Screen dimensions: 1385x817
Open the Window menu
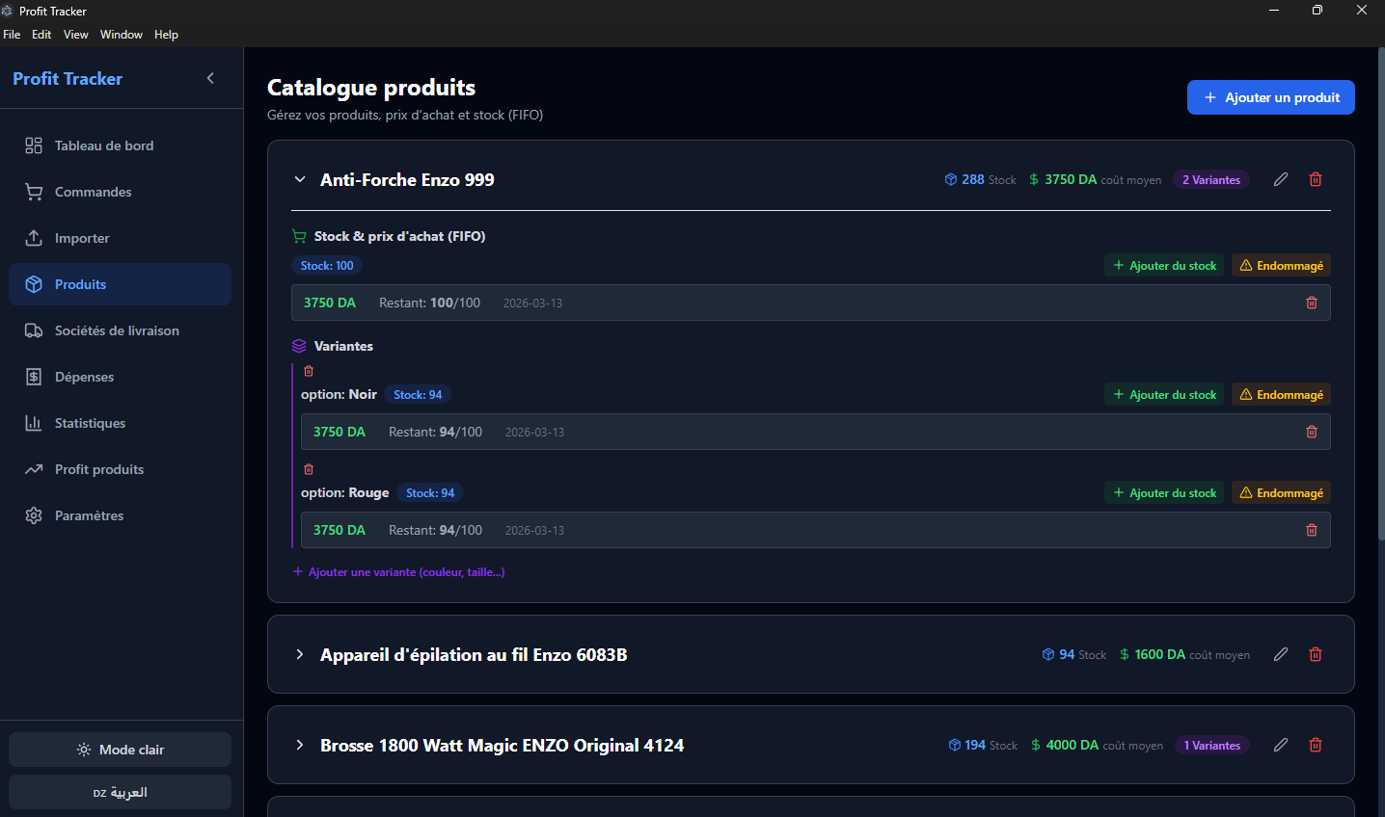tap(122, 34)
